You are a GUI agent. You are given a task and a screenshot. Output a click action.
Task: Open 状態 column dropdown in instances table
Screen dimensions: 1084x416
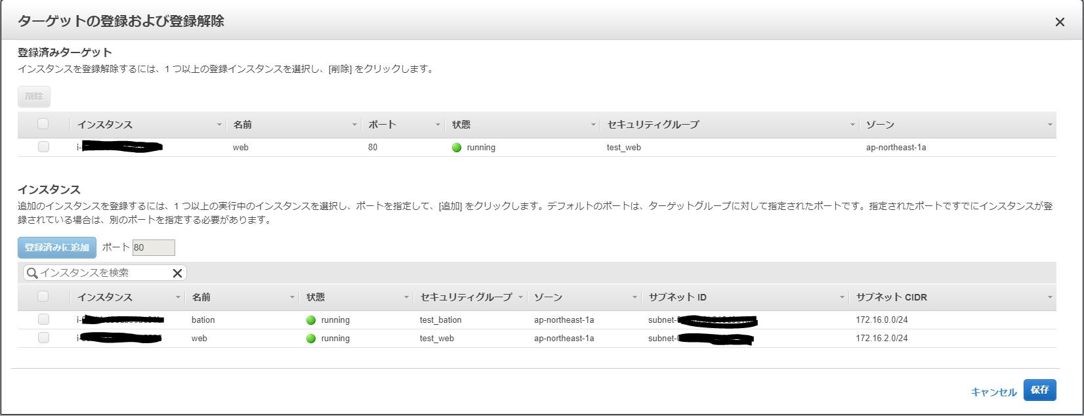(406, 297)
